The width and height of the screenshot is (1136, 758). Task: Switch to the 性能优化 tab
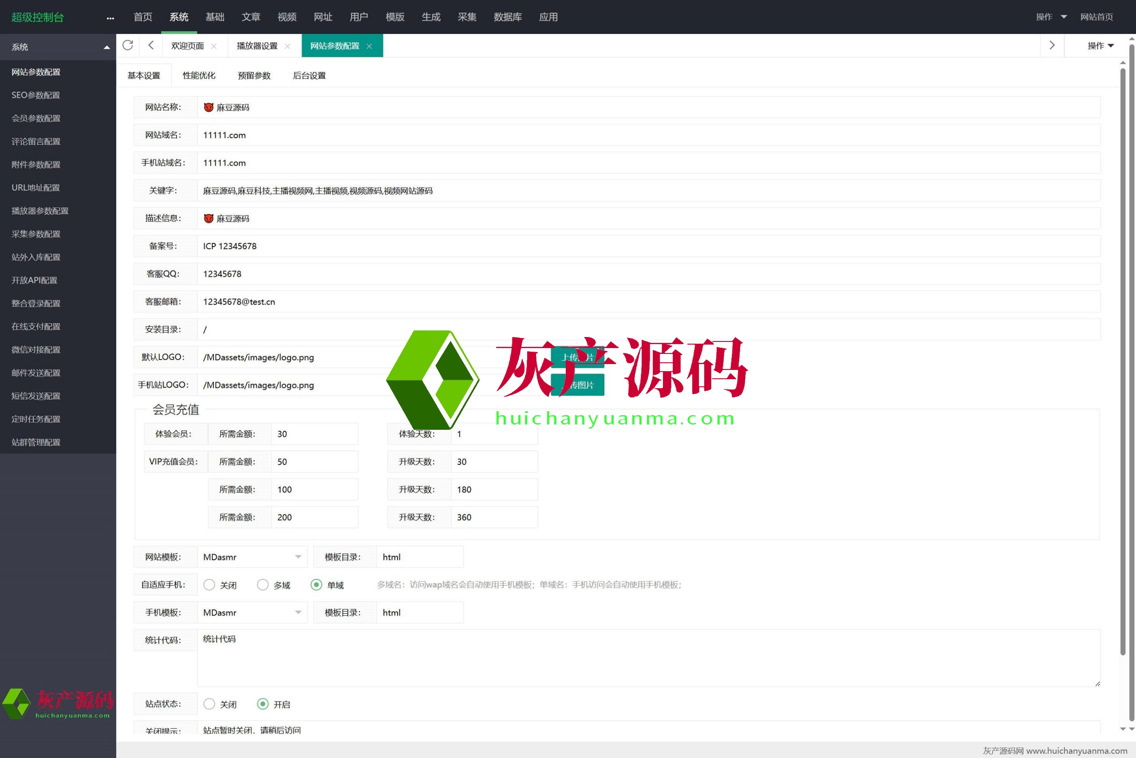[198, 75]
